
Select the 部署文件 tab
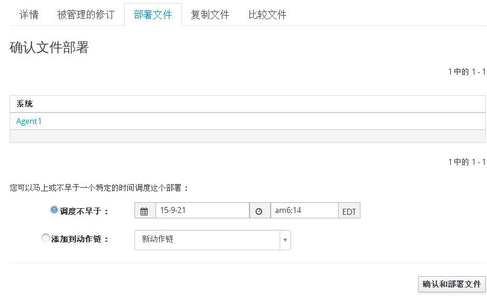pos(153,14)
